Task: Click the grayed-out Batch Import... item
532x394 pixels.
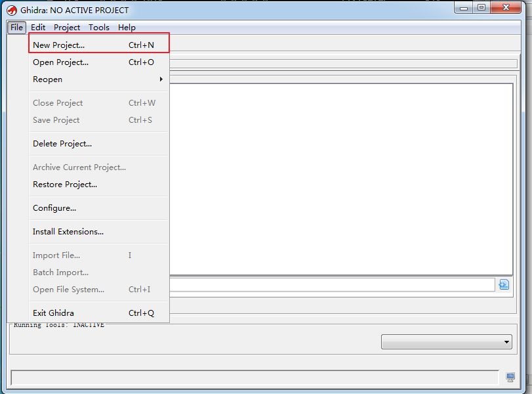Action: (99, 273)
